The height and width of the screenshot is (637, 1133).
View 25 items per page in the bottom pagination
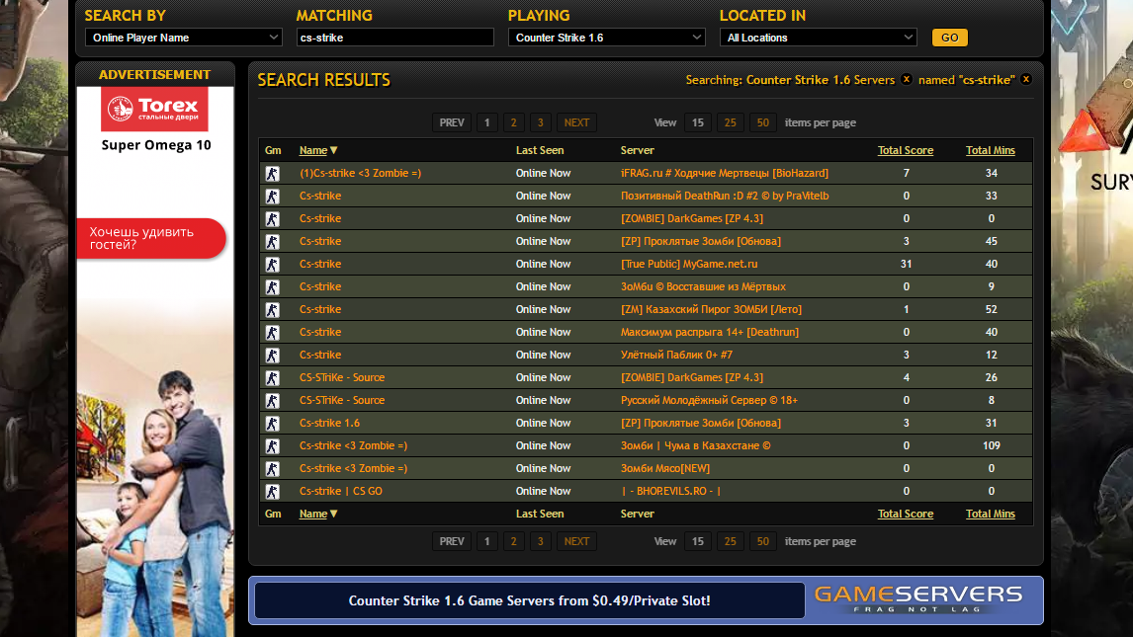click(731, 541)
